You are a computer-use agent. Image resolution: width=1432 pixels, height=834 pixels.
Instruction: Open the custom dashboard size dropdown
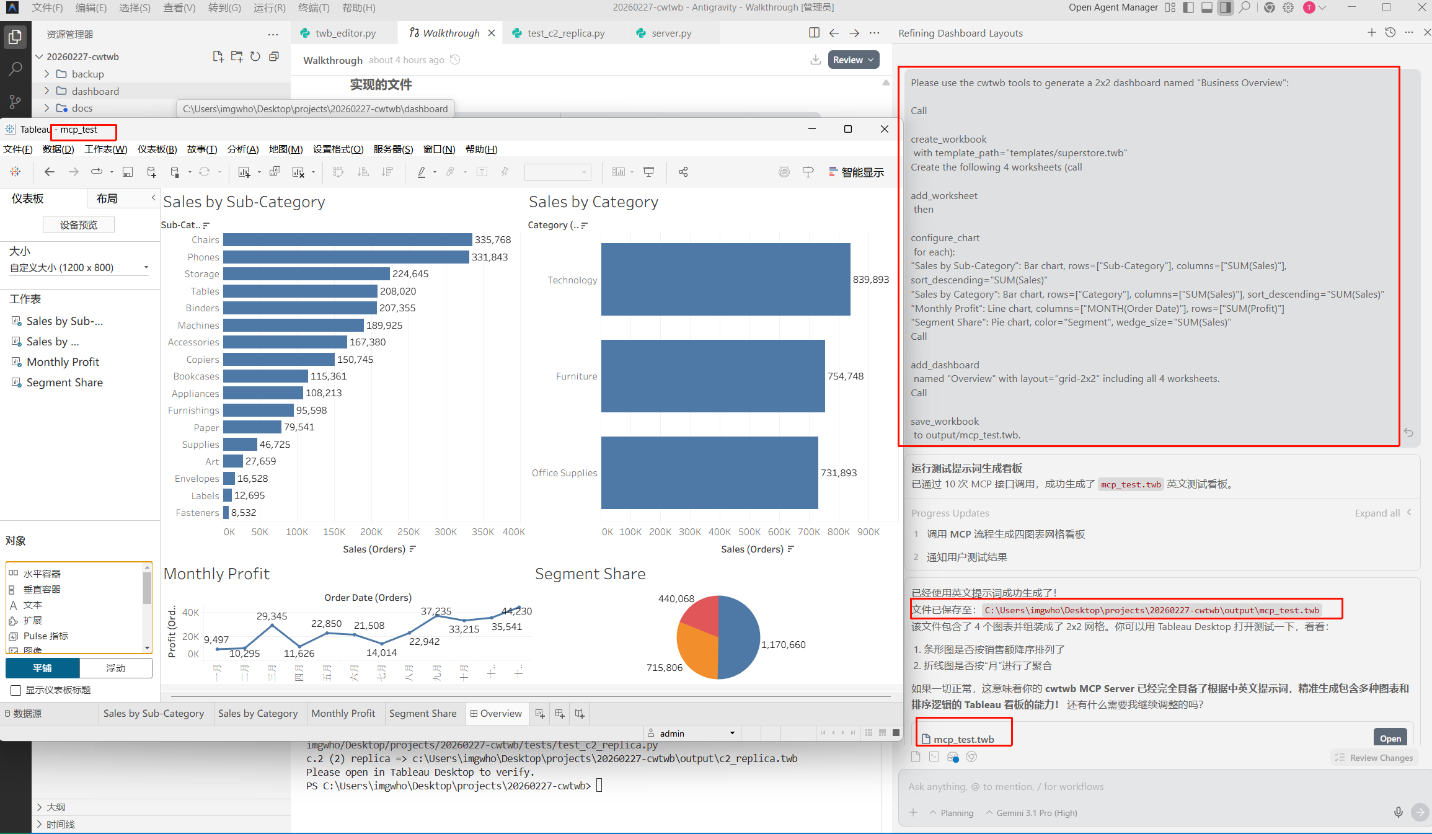(146, 267)
